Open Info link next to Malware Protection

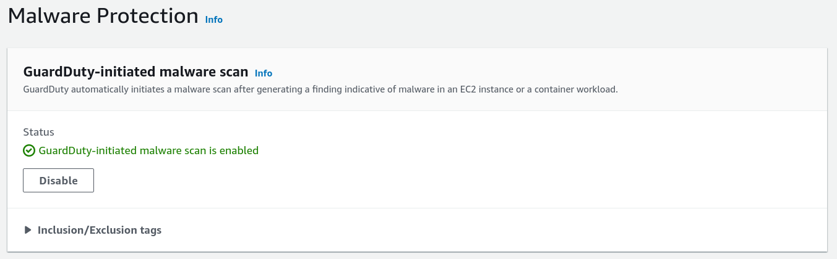tap(214, 20)
